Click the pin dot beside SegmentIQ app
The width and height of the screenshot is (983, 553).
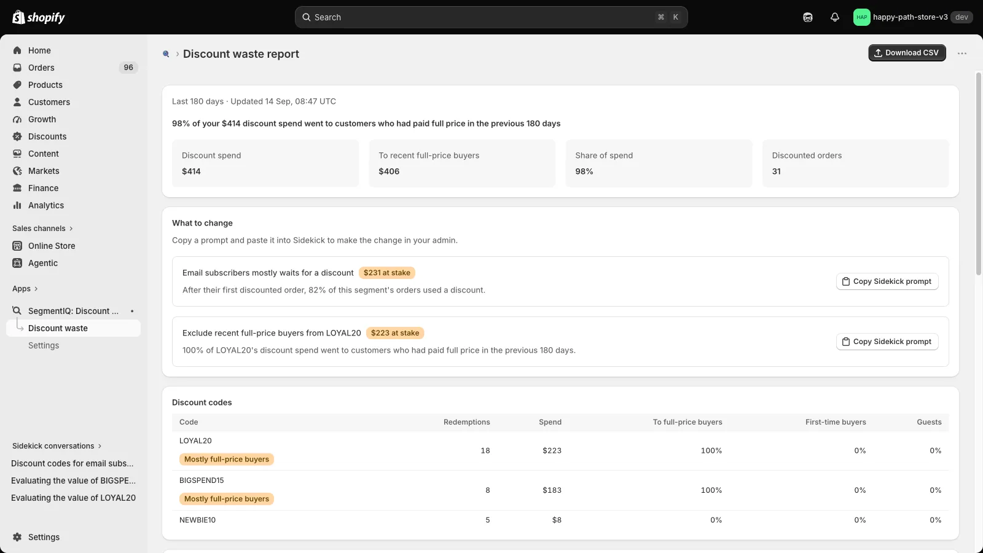pyautogui.click(x=132, y=311)
